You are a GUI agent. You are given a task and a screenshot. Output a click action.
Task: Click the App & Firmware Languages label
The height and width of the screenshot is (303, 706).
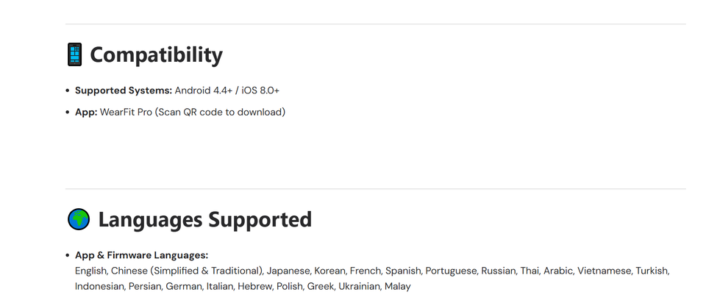pyautogui.click(x=141, y=255)
